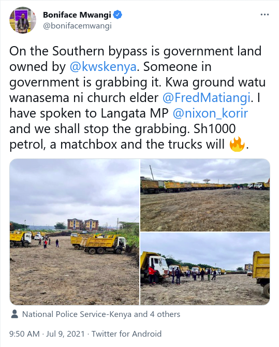Screen dimensions: 279x347
Task: Click the blue verified badge
Action: (x=118, y=15)
